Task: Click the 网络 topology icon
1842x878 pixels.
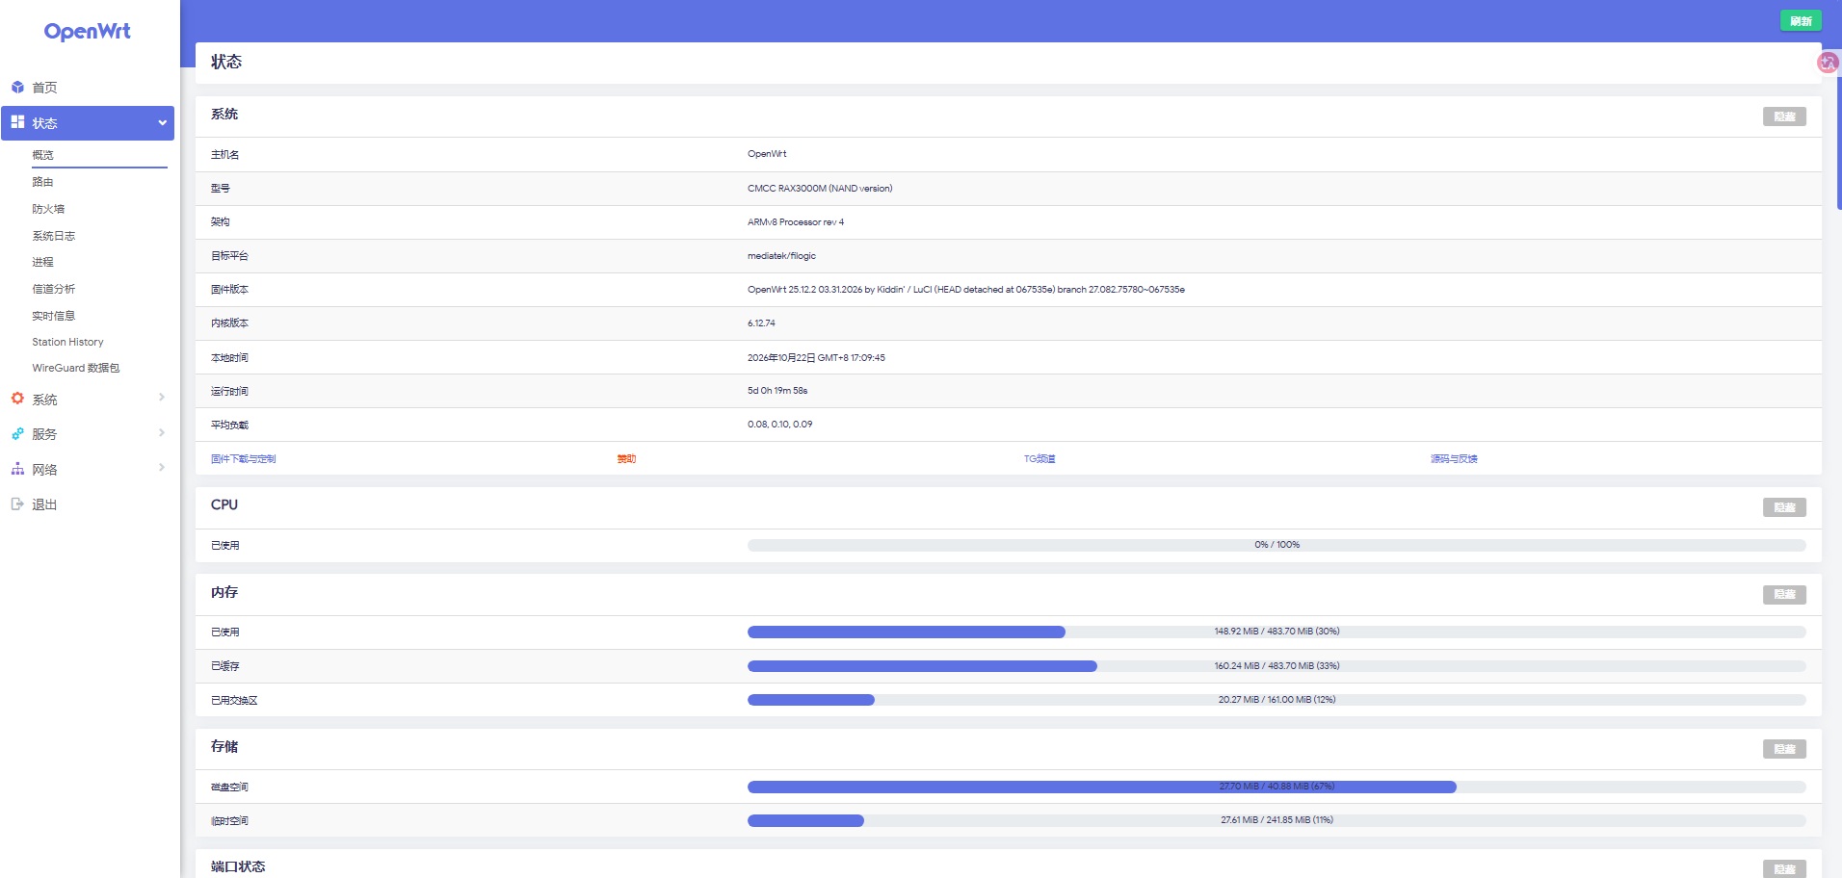Action: (x=17, y=469)
